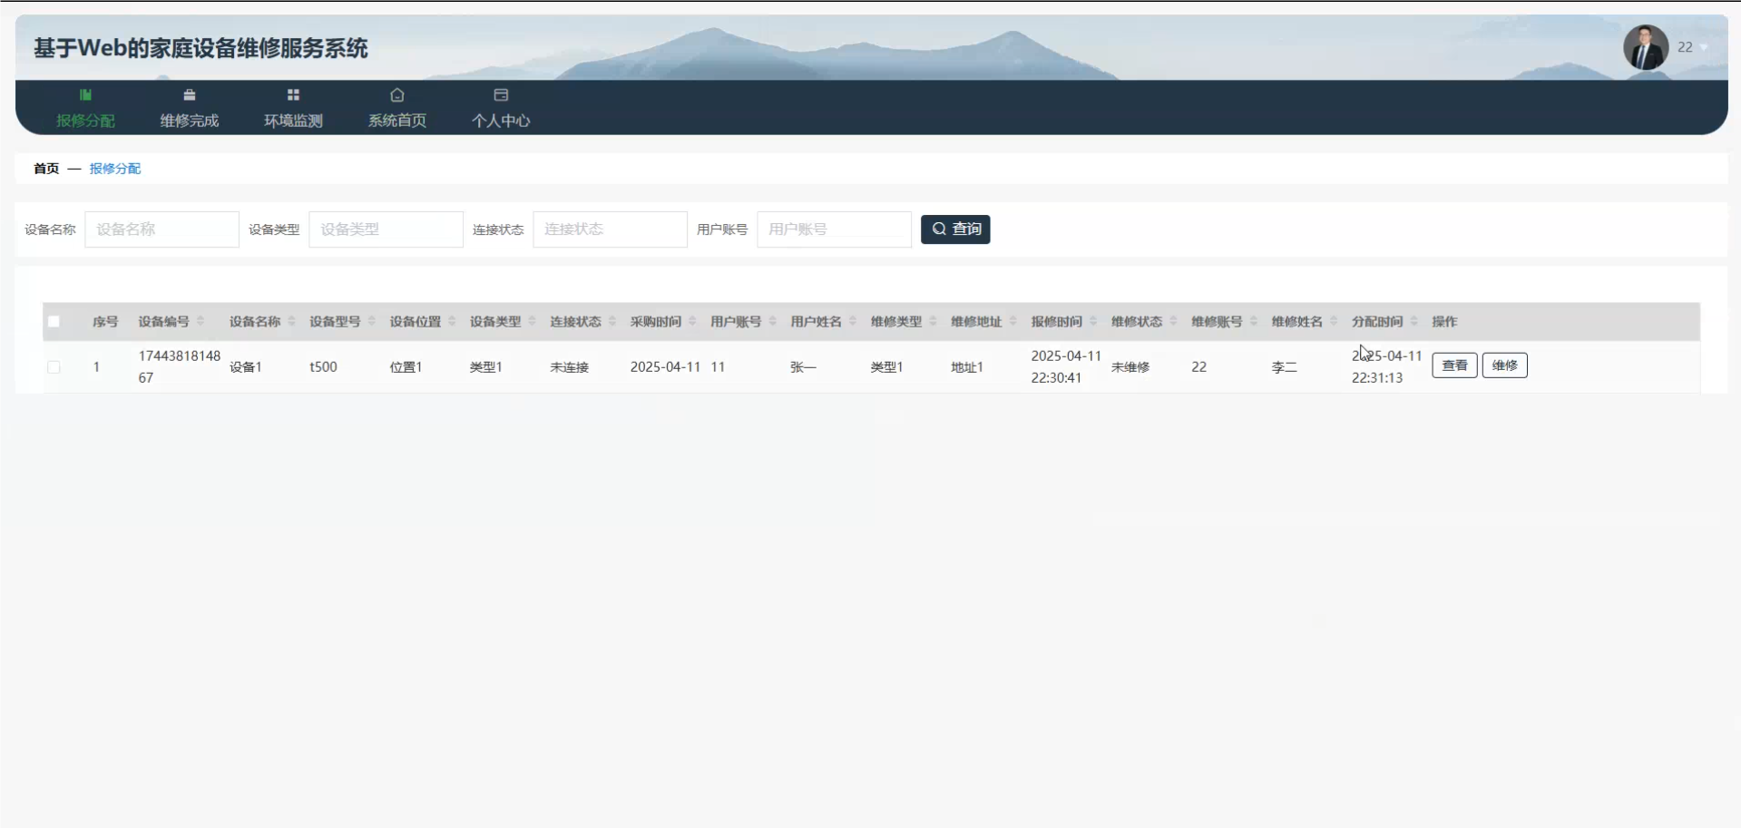Click the 维修完成 briefcase icon
Image resolution: width=1741 pixels, height=828 pixels.
[x=189, y=94]
